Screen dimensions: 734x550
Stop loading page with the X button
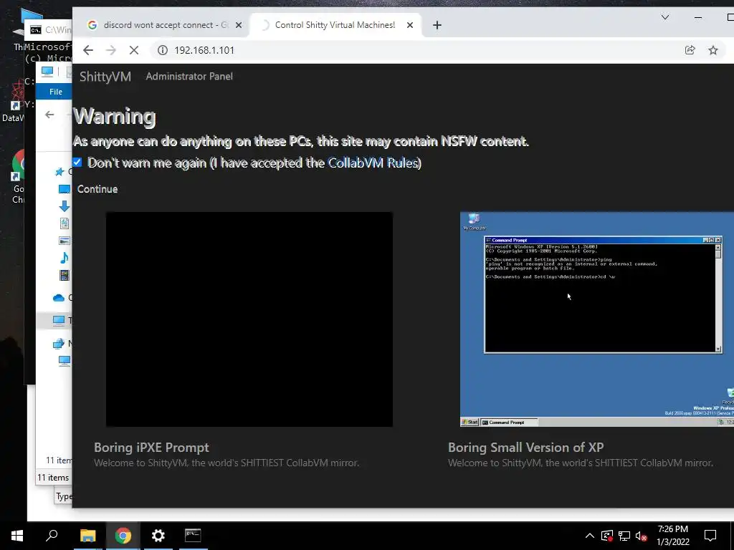click(134, 50)
